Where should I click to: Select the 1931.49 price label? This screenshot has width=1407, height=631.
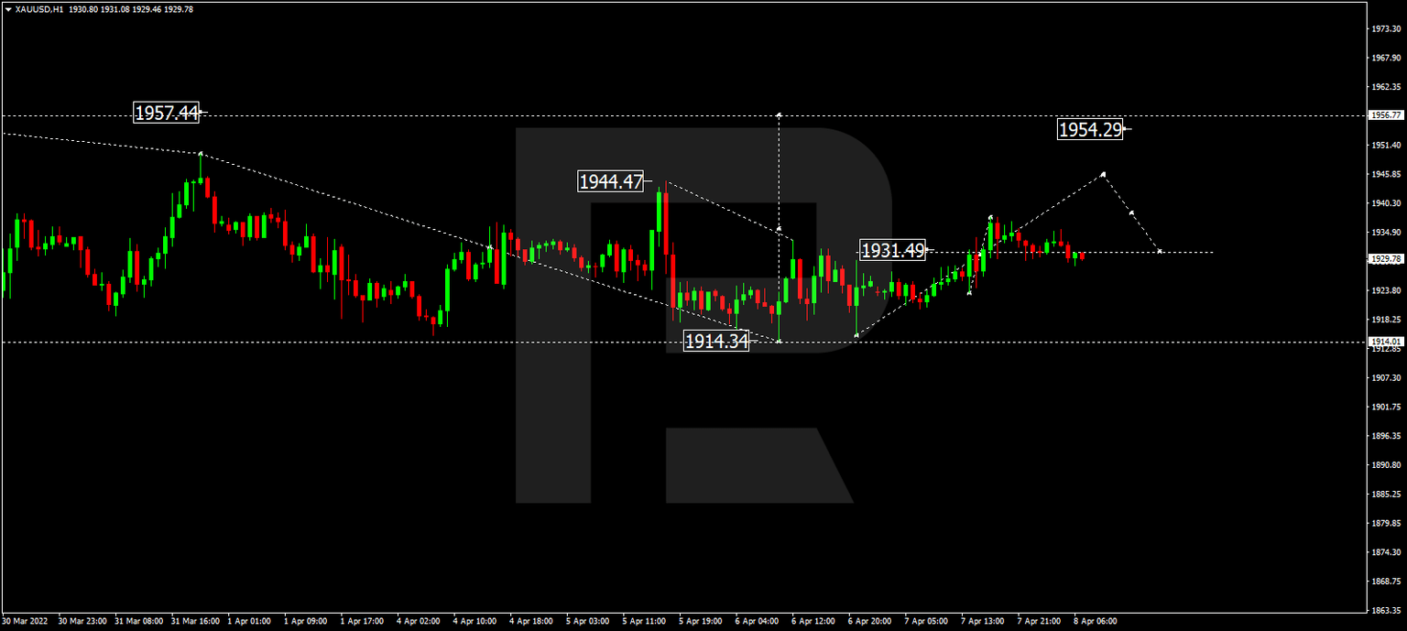point(893,248)
